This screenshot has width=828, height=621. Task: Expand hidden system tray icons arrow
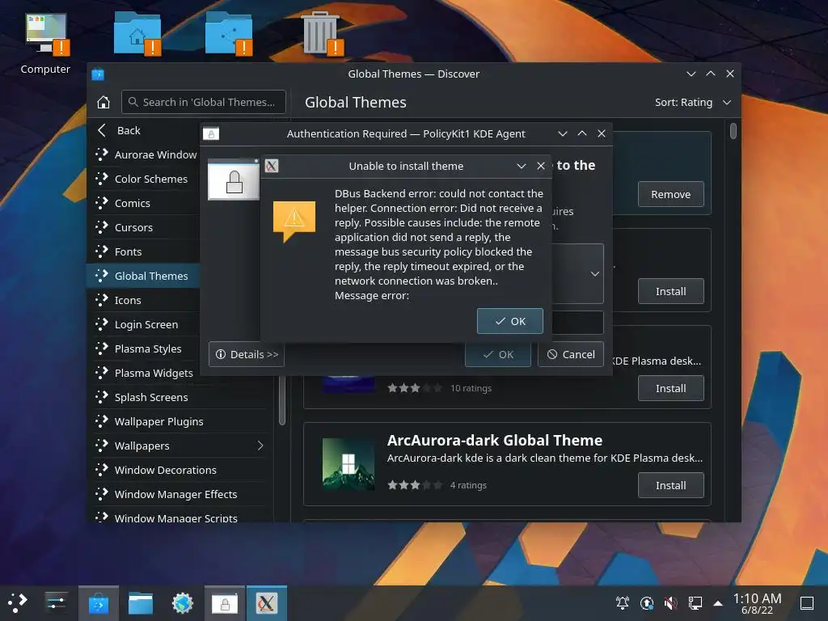click(718, 602)
